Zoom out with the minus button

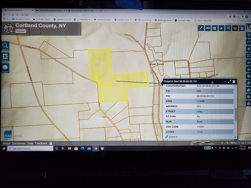[249, 42]
